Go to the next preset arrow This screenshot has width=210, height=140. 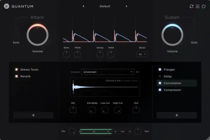(x=126, y=6)
